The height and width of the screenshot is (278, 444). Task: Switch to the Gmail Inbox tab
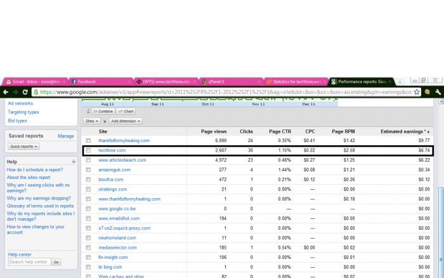(36, 82)
